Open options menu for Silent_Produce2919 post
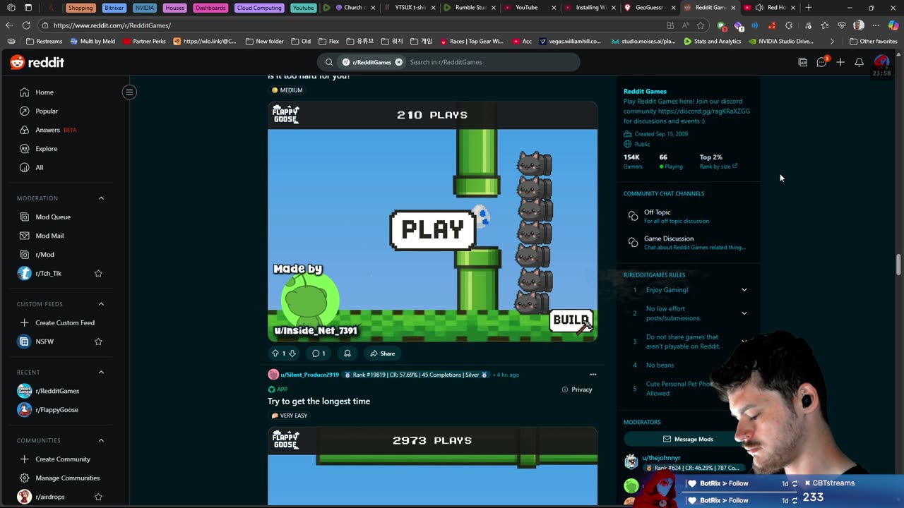Screen dimensions: 904x508 (x=593, y=375)
